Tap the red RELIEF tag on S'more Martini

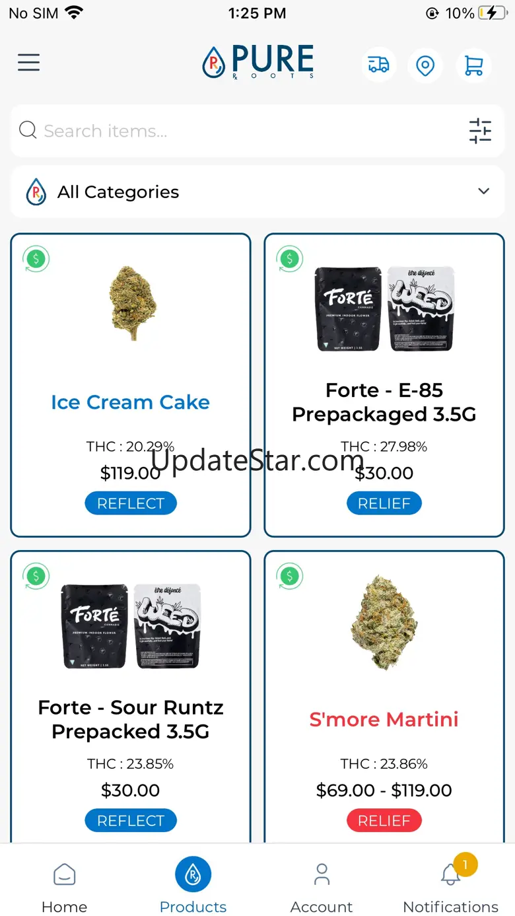pyautogui.click(x=384, y=821)
